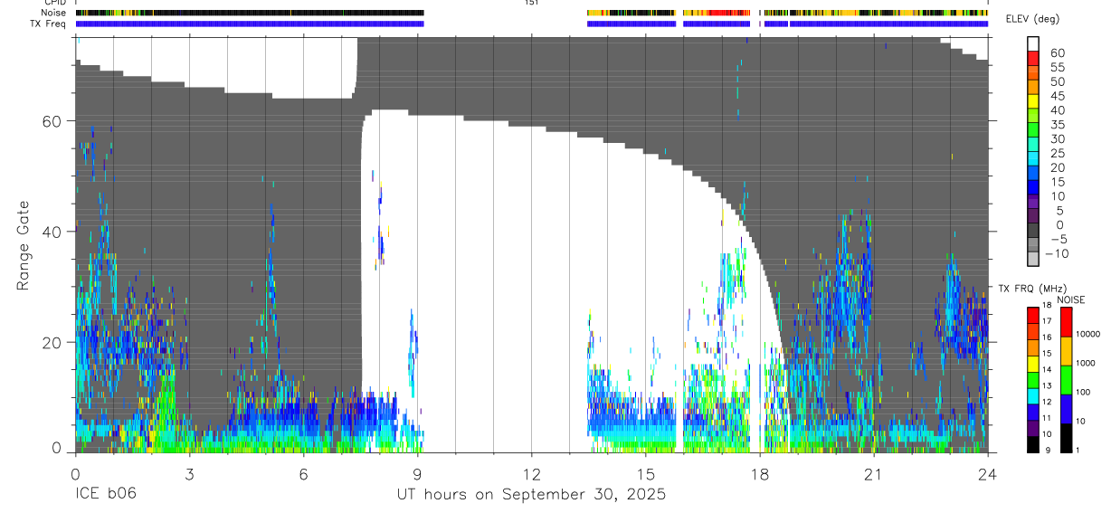Click the '18' label on the TX FRQ colorbar

(1047, 305)
